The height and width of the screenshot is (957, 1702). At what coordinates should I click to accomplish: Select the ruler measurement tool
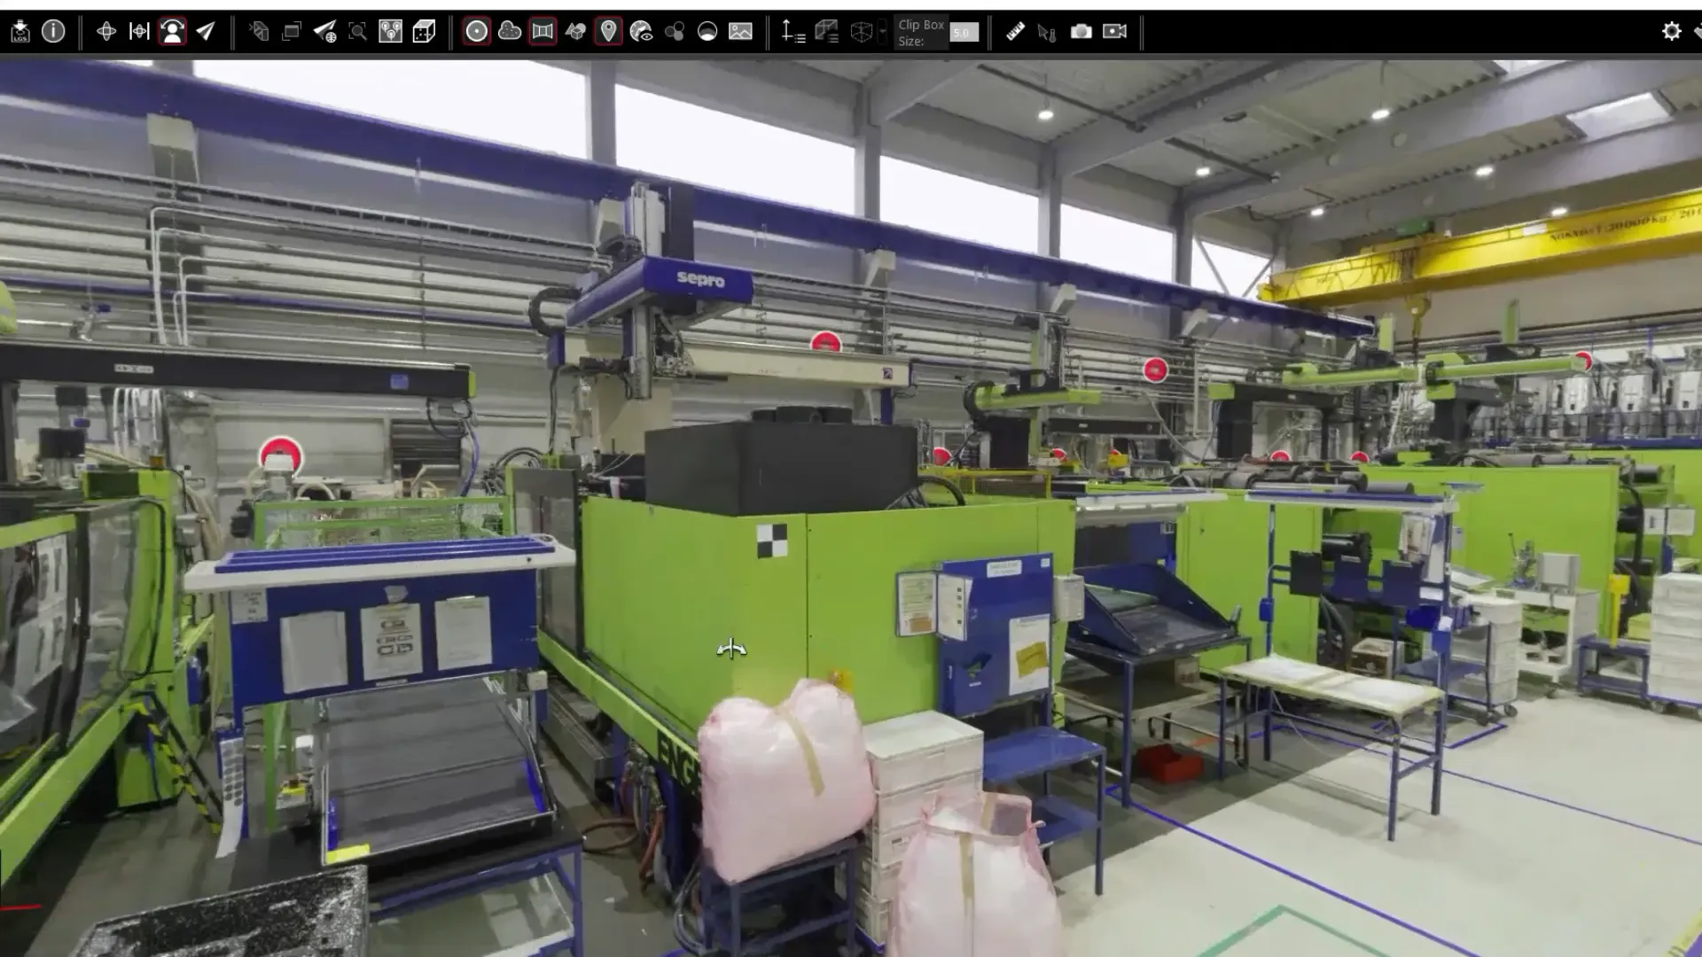click(x=1017, y=32)
